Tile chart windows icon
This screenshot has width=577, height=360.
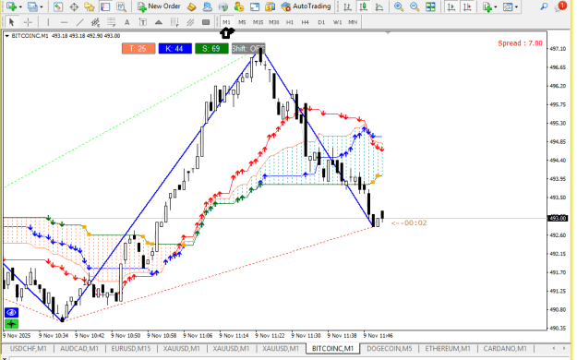tap(430, 6)
